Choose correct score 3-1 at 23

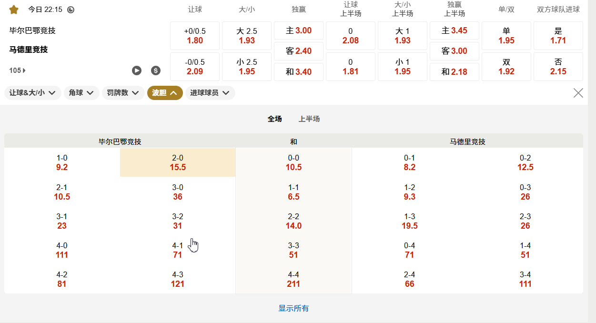[x=62, y=221]
